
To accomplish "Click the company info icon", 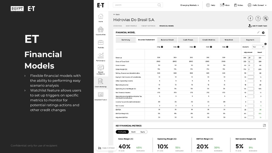I will (250, 18).
